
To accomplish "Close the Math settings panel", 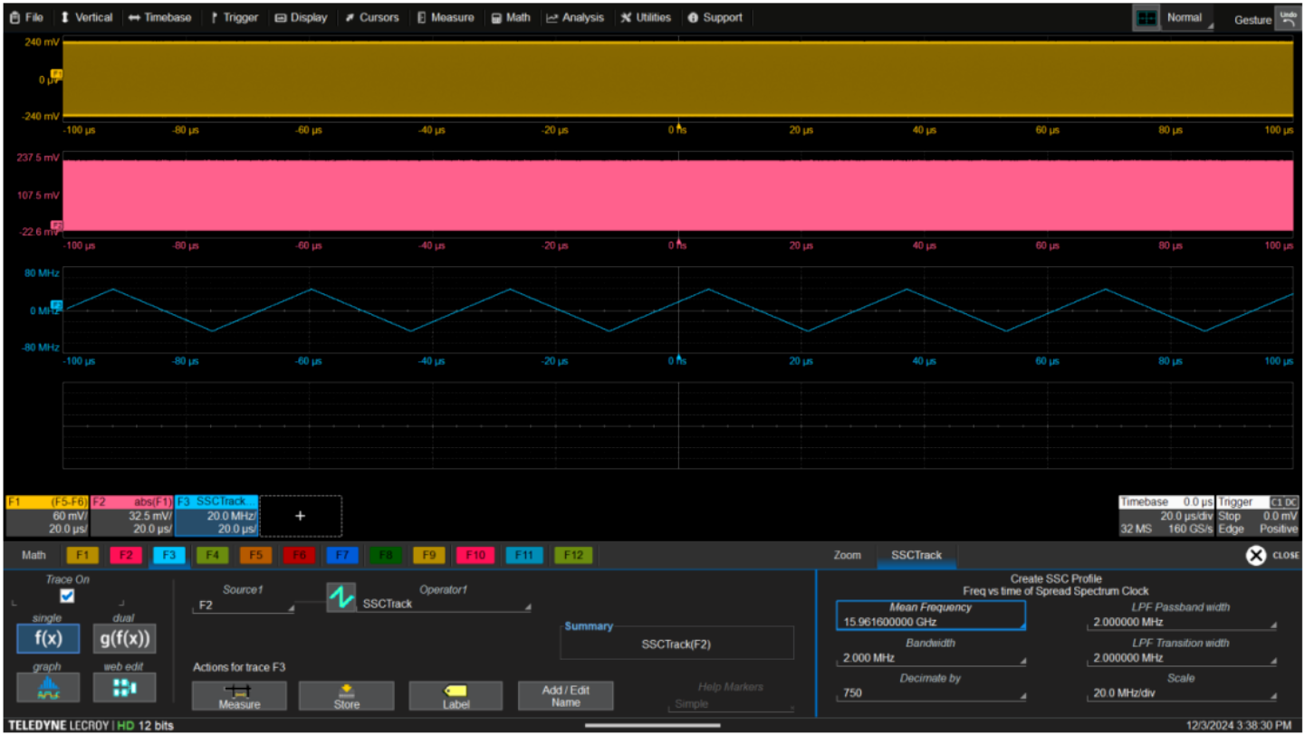I will point(1256,555).
